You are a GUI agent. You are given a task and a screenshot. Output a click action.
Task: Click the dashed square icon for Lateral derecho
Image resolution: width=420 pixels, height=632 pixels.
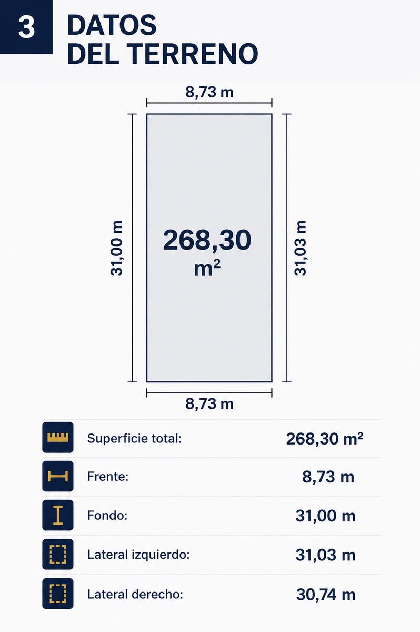(x=58, y=594)
